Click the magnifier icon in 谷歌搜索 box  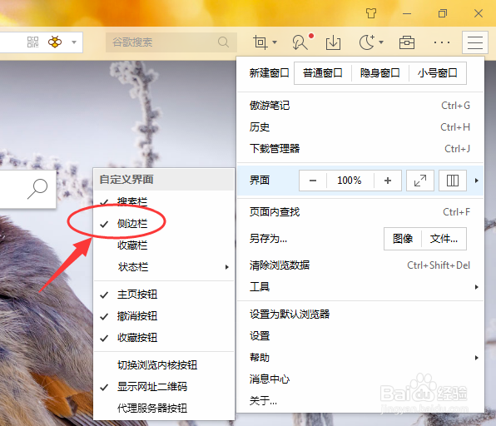(223, 42)
